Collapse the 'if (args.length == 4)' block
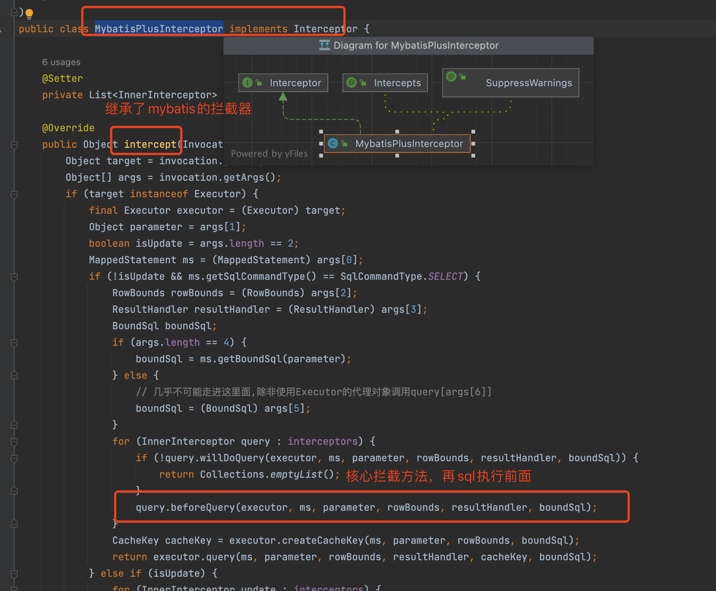Image resolution: width=716 pixels, height=591 pixels. pyautogui.click(x=14, y=343)
